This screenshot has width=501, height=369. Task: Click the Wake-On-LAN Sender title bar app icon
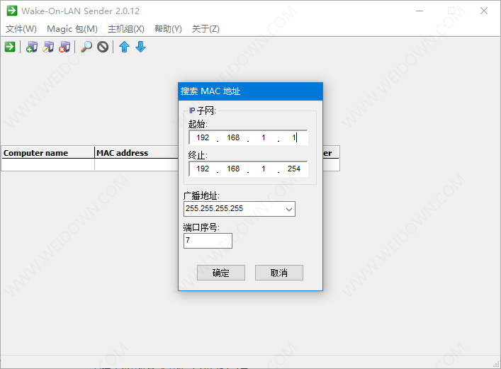[12, 11]
